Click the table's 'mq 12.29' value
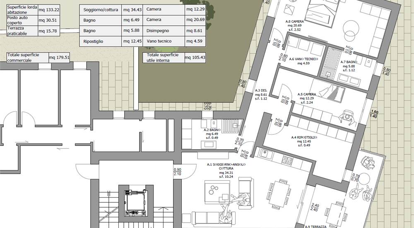 [x=195, y=9]
